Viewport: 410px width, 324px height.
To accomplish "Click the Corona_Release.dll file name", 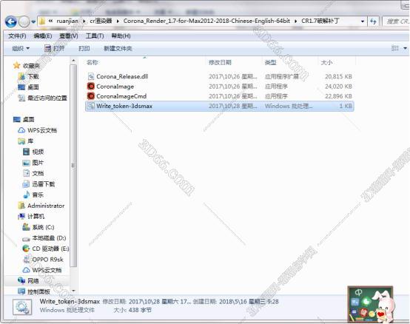I will point(122,76).
